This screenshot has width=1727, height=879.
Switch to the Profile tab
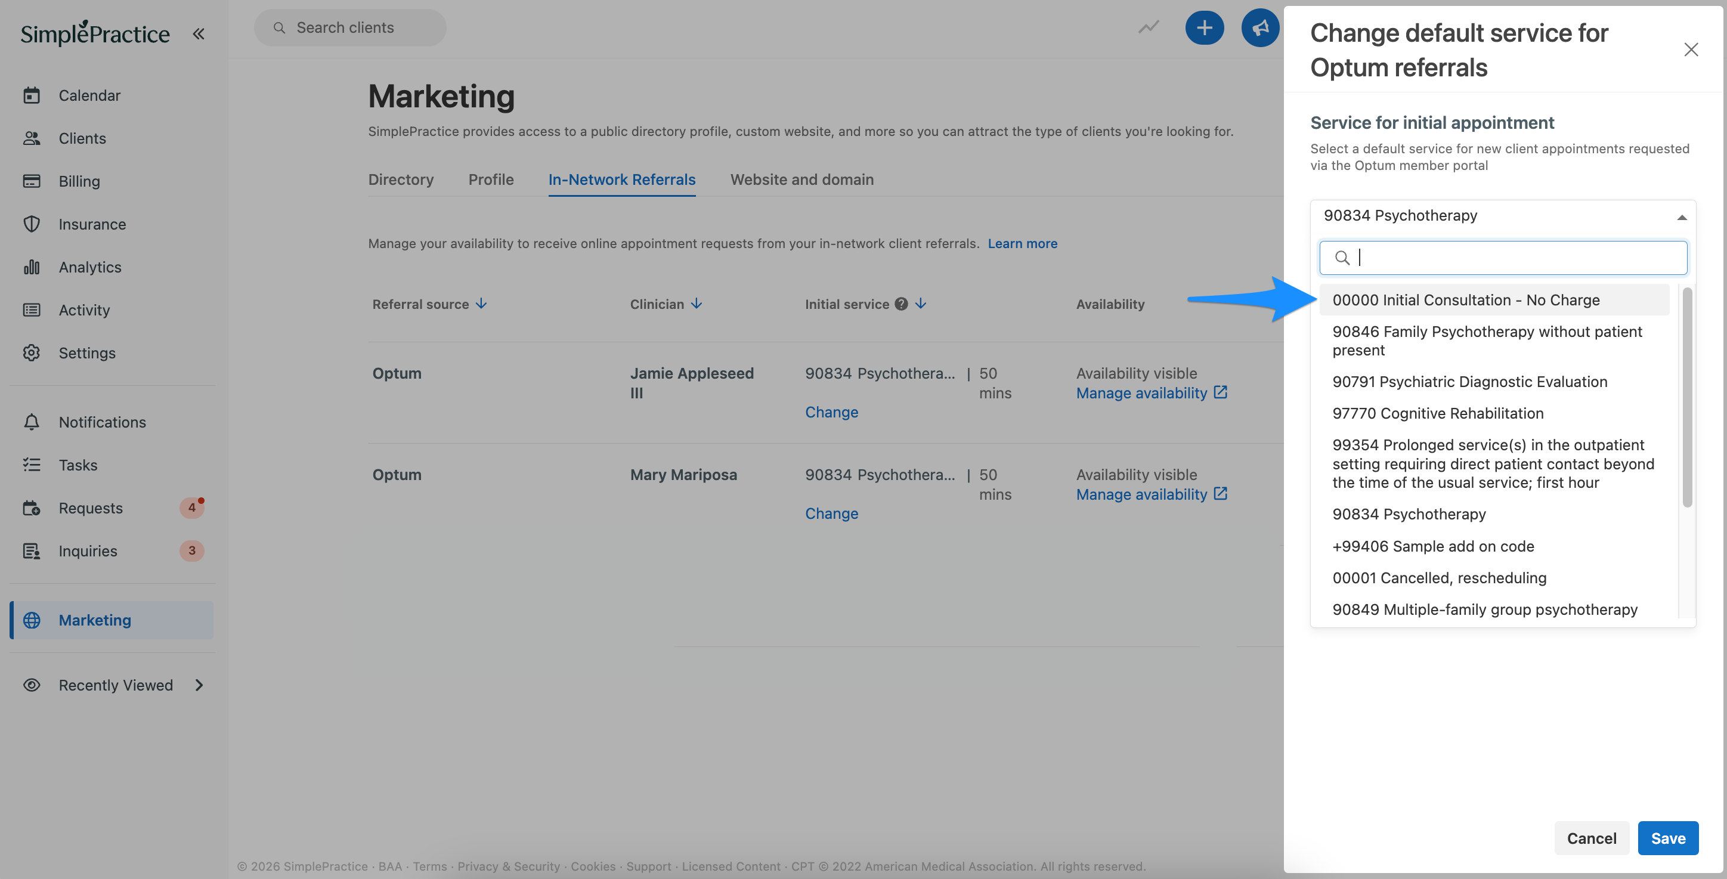(x=491, y=179)
